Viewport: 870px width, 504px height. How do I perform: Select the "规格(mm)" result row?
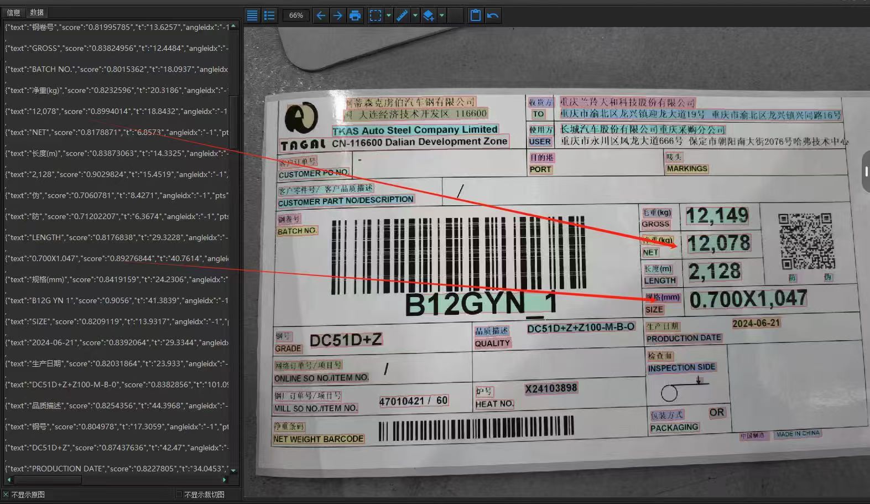pos(117,279)
